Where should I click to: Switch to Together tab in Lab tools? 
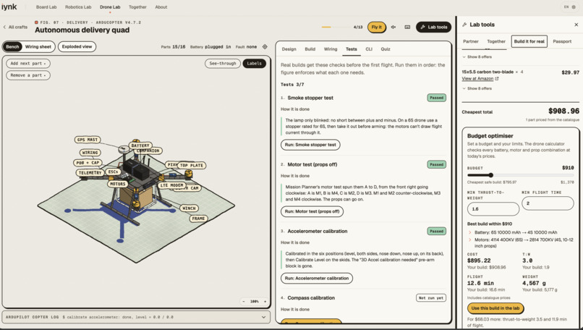point(496,42)
